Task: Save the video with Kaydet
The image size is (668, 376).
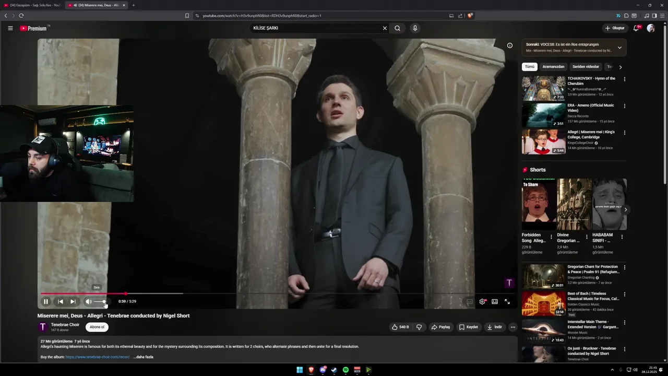Action: click(x=469, y=327)
